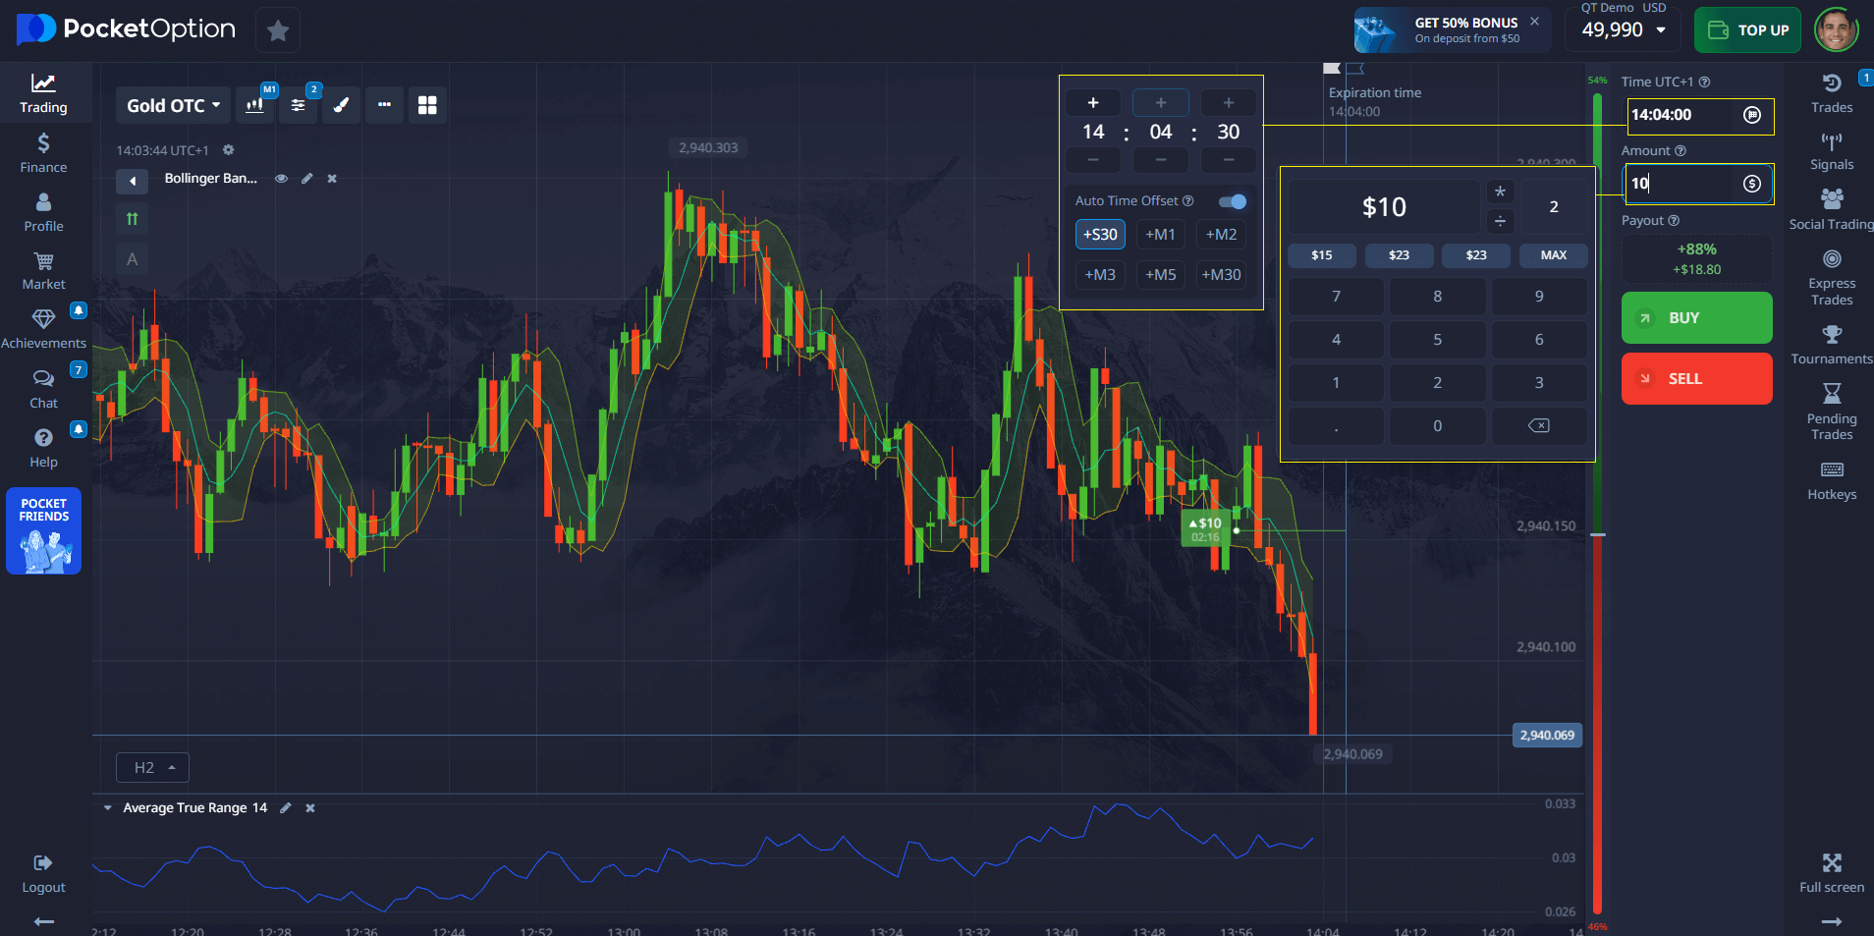Click the Amount input field

pyautogui.click(x=1684, y=184)
